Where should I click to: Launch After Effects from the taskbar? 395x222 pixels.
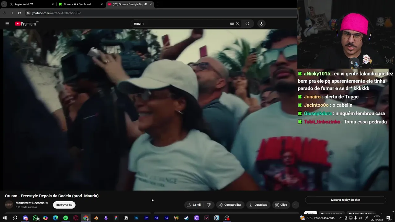(156, 218)
